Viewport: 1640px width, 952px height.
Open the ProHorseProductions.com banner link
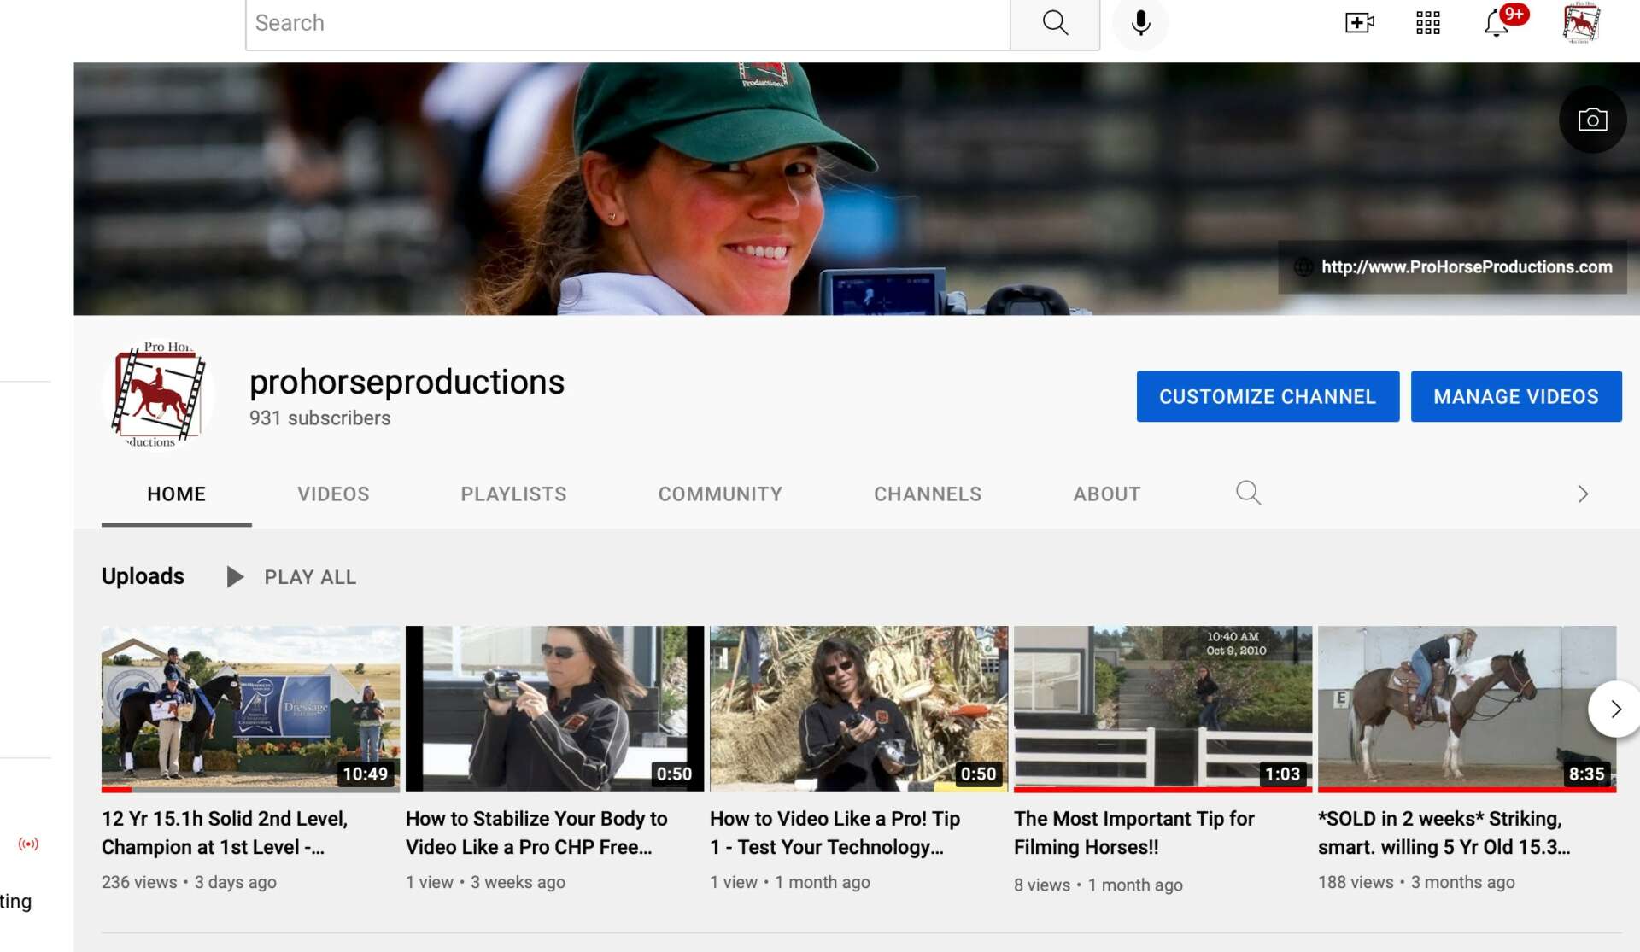coord(1466,266)
